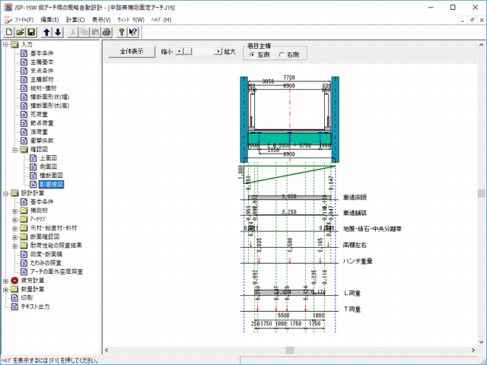
Task: Click the context help pointer icon
Action: [133, 32]
